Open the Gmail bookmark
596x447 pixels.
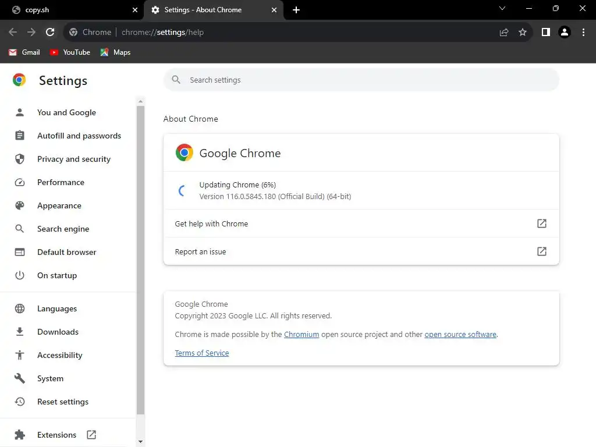pyautogui.click(x=24, y=52)
